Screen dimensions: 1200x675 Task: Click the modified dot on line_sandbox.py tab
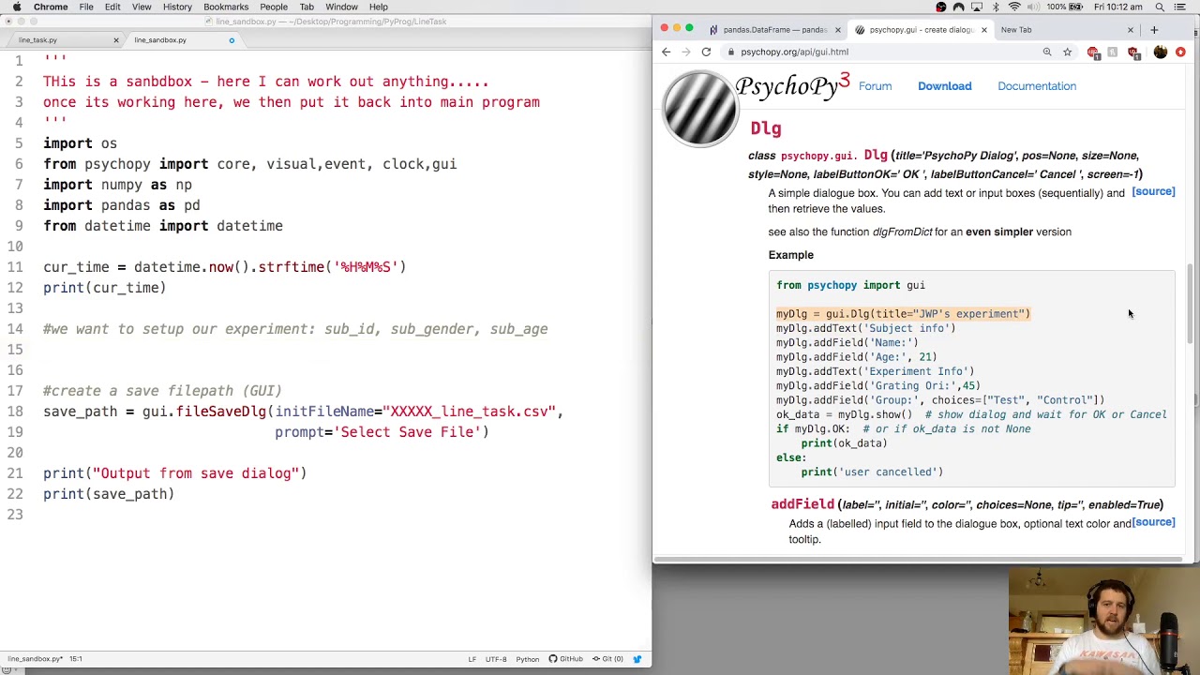point(232,40)
